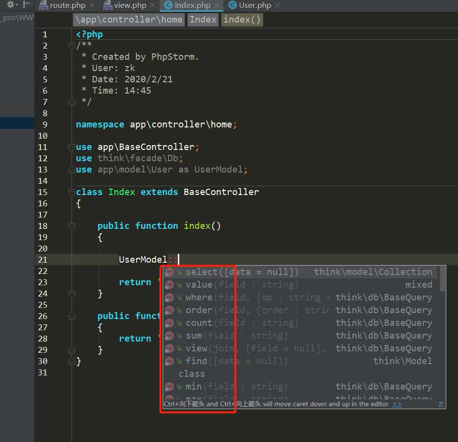Close the view.php tab
The height and width of the screenshot is (442, 458).
coord(152,5)
